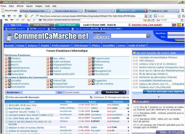
Task: Click the Identifiant login field
Action: (176, 33)
